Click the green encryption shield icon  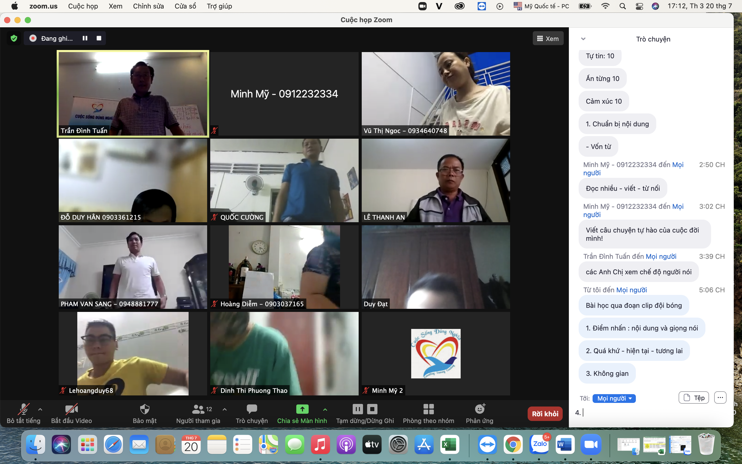coord(14,38)
